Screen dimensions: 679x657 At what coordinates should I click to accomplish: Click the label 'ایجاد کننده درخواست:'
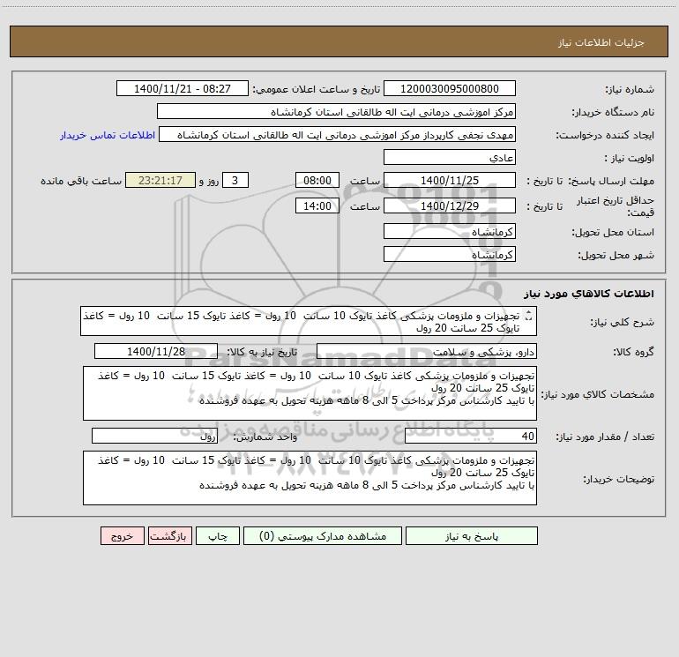605,135
